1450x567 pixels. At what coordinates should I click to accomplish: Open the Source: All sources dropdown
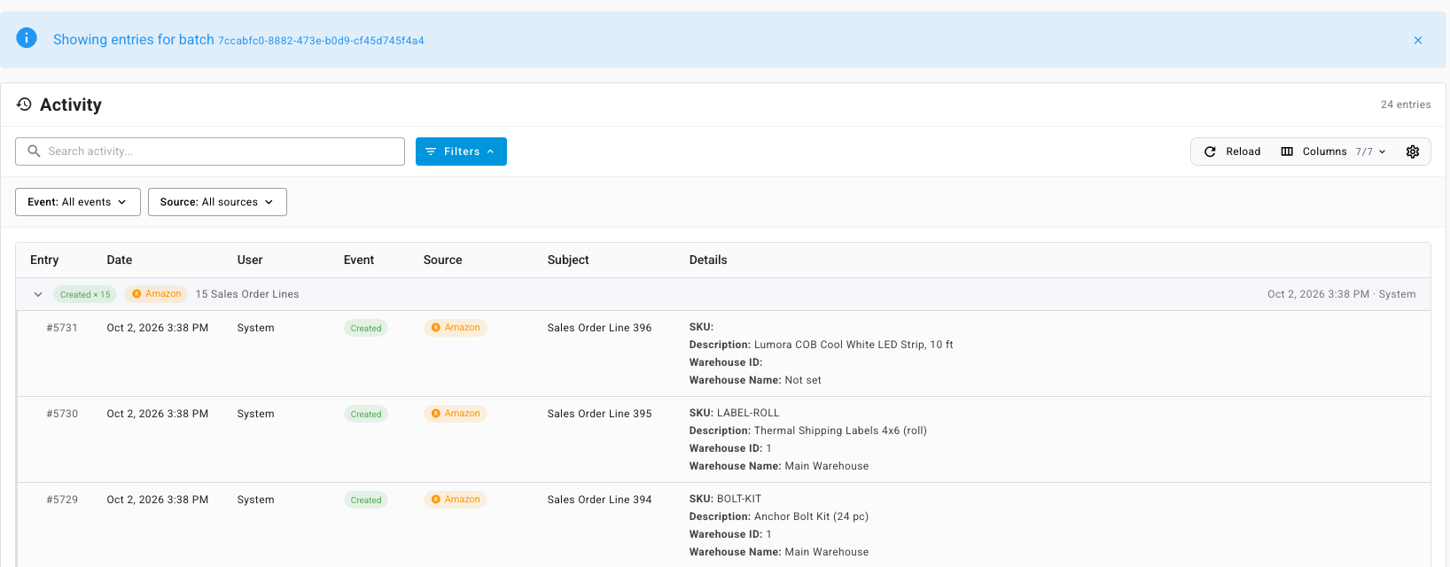click(x=217, y=202)
